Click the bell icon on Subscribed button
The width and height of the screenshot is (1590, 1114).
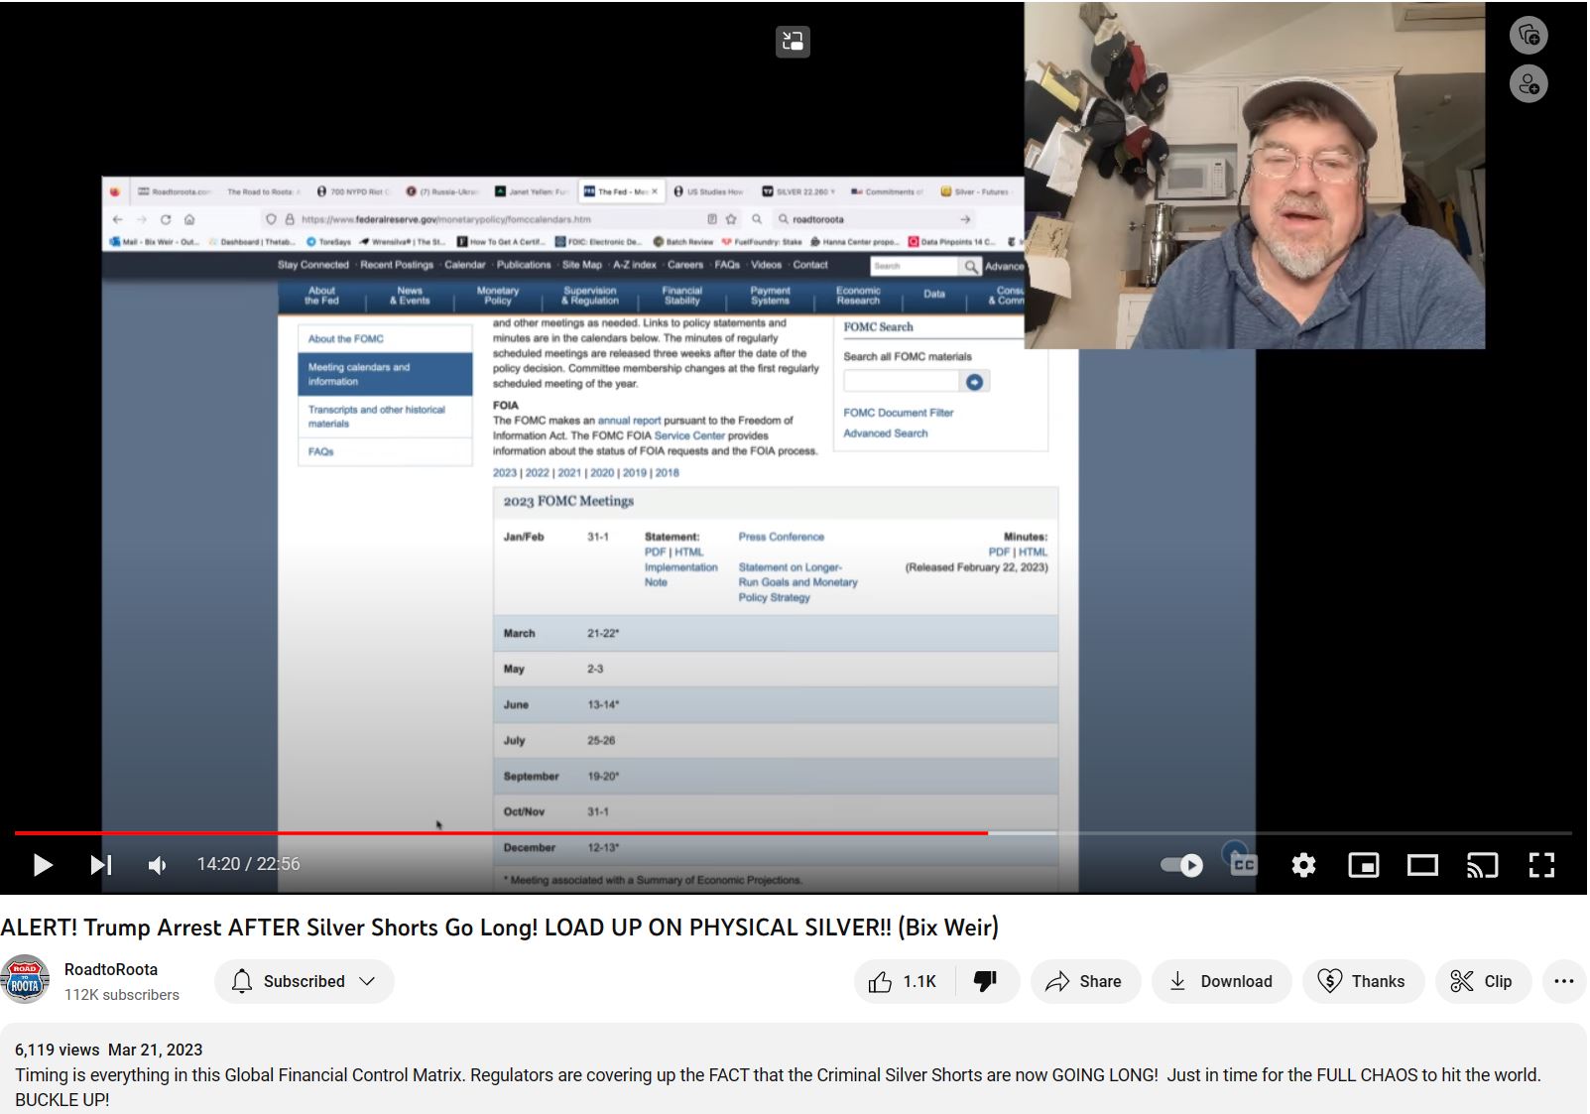(242, 981)
